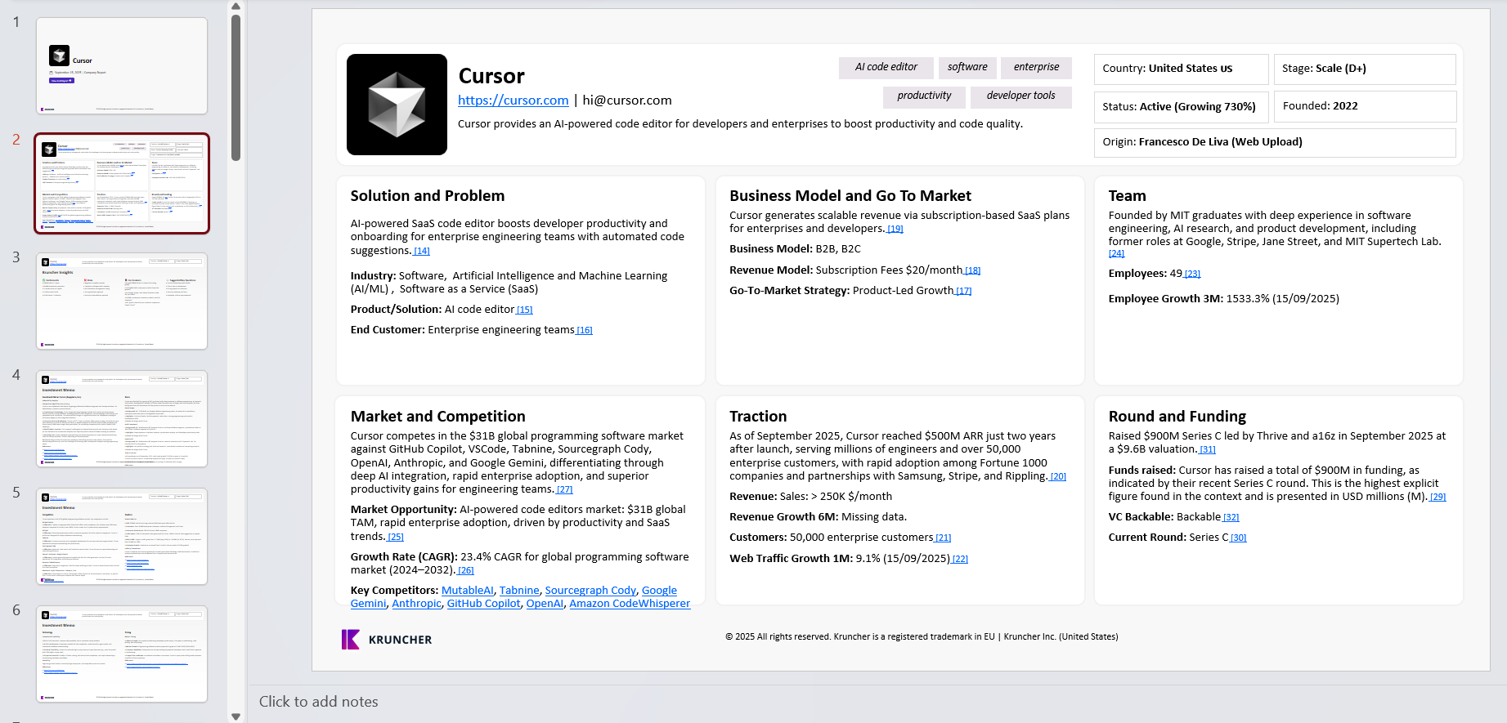Open the MutableAI competitor link

[x=468, y=591]
